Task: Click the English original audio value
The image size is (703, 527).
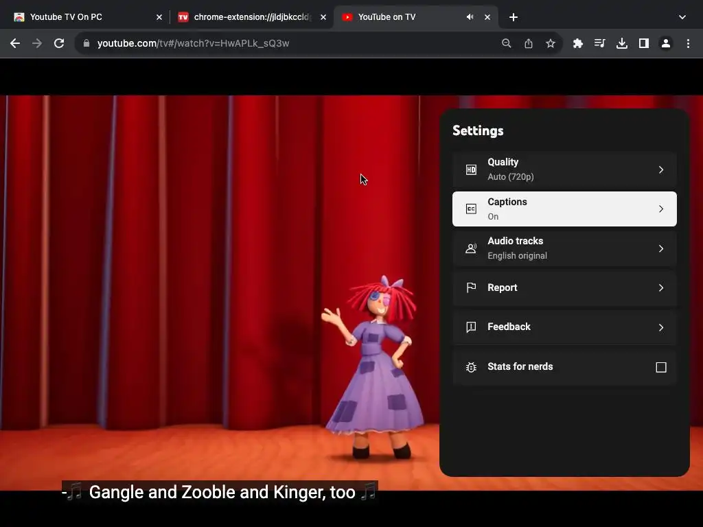Action: pos(518,256)
